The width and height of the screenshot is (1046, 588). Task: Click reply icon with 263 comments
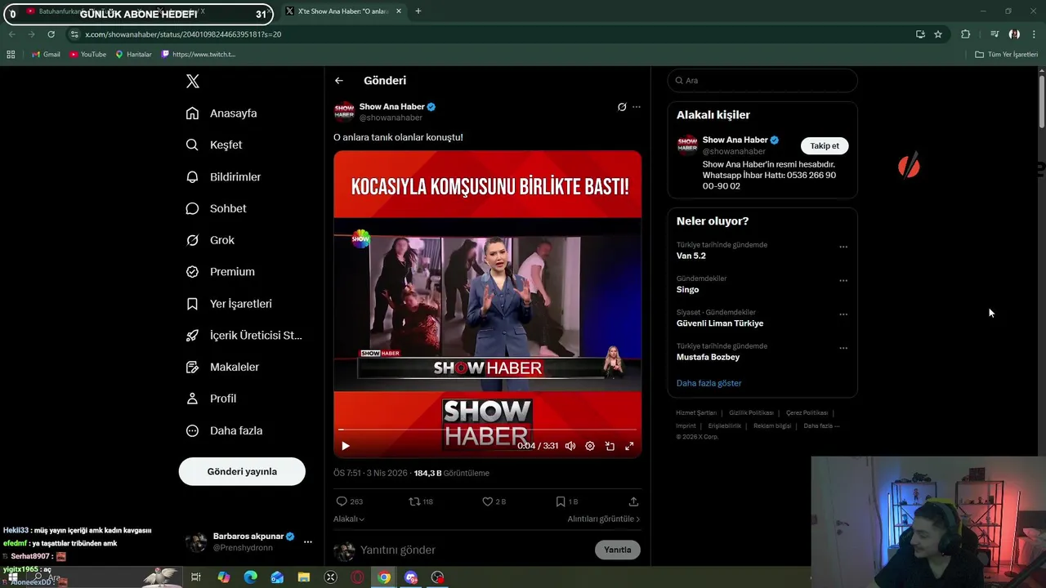click(x=349, y=501)
